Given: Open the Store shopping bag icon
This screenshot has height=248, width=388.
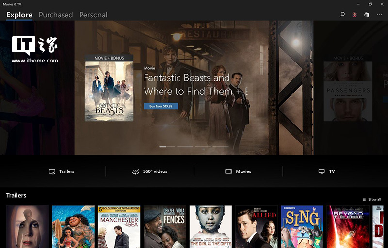Looking at the screenshot, I should pos(367,15).
